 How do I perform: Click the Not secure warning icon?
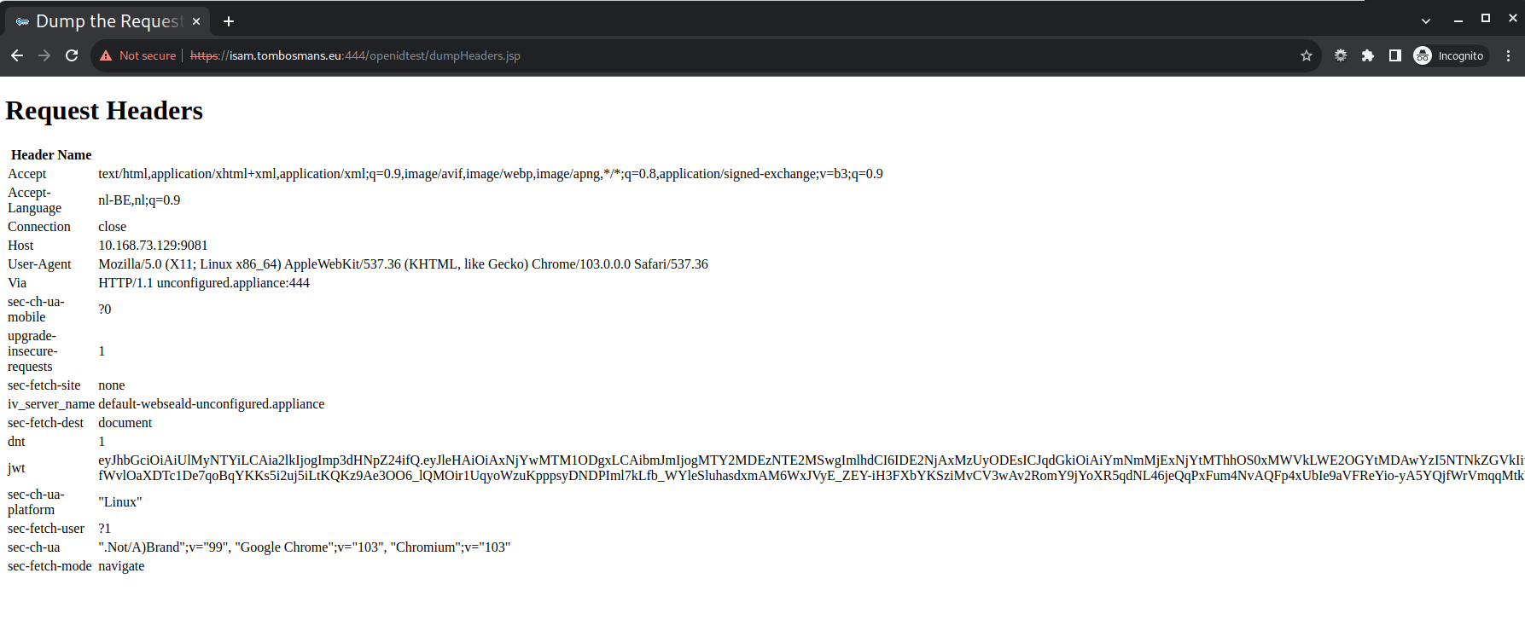pyautogui.click(x=106, y=55)
